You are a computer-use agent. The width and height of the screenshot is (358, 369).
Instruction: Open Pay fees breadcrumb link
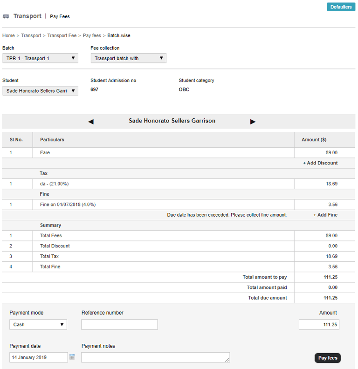pos(92,35)
